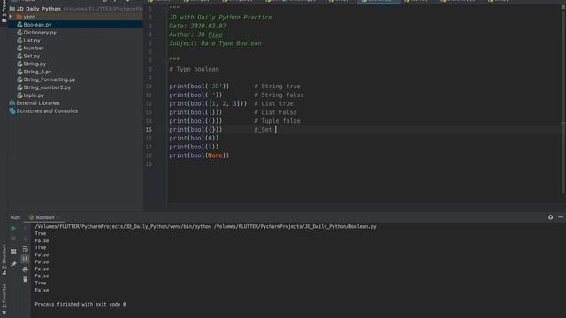Toggle scroll to end of console output
This screenshot has width=566, height=318.
(25, 259)
